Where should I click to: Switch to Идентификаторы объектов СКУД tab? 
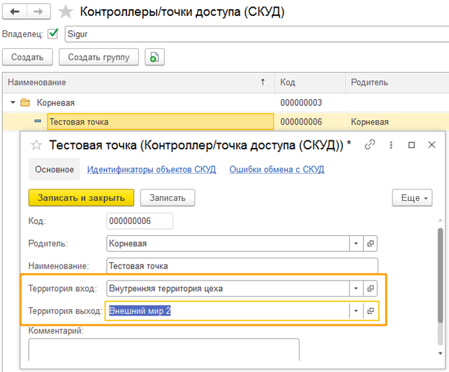pyautogui.click(x=151, y=169)
